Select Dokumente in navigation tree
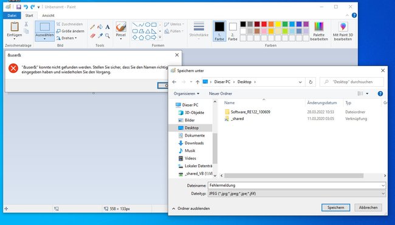The image size is (395, 225). coord(191,135)
